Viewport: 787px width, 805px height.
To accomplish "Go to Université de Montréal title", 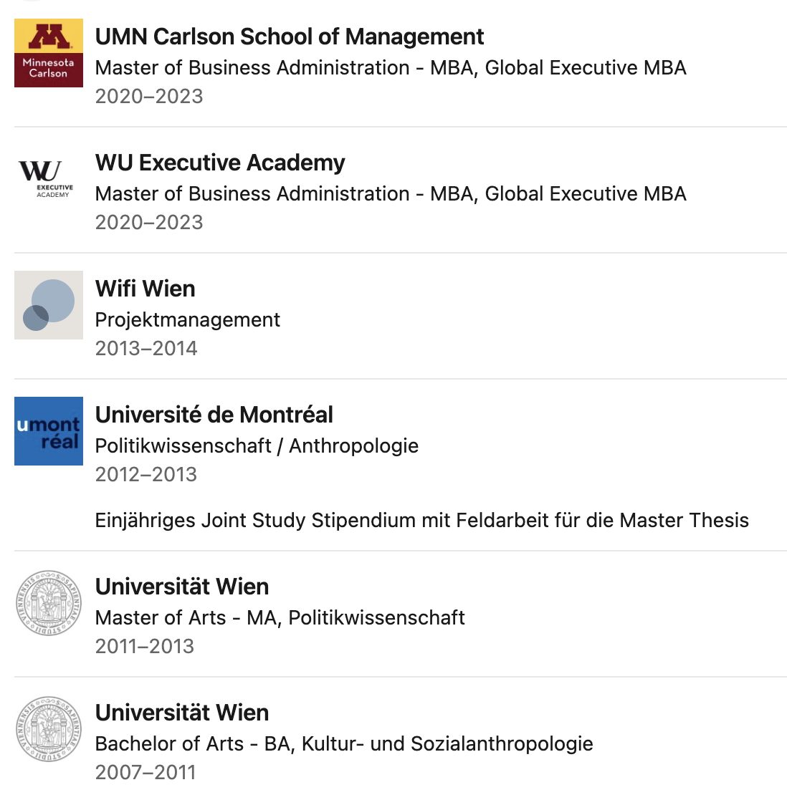I will [x=214, y=415].
